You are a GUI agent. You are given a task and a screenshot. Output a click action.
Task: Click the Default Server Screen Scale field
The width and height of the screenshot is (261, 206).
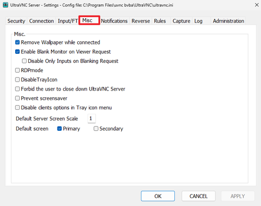(x=92, y=119)
